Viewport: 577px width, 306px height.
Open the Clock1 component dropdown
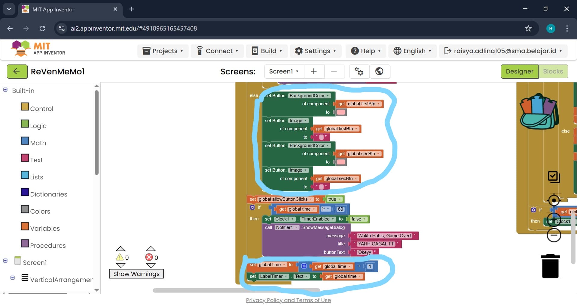click(284, 219)
